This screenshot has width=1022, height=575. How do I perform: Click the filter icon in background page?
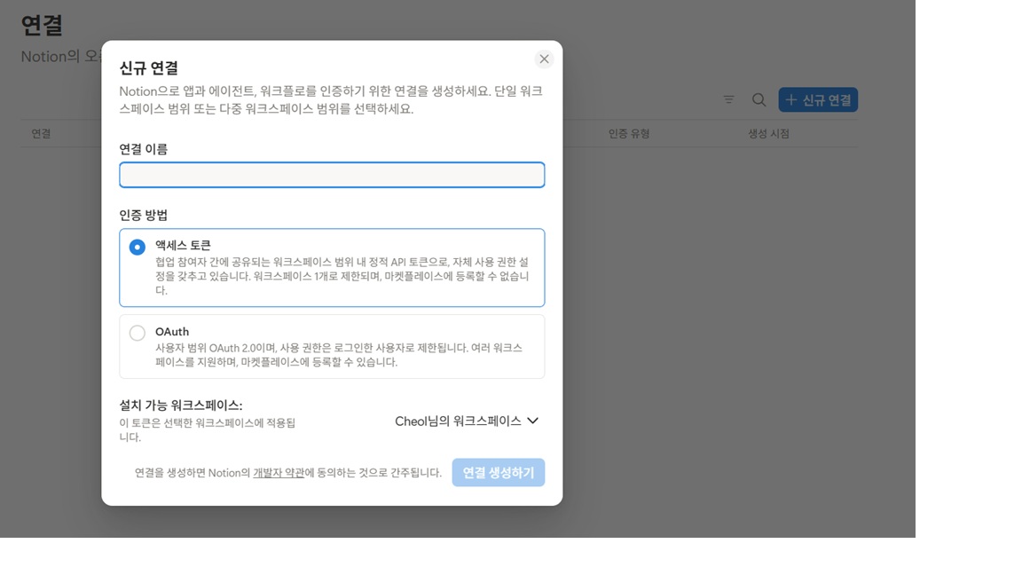728,99
